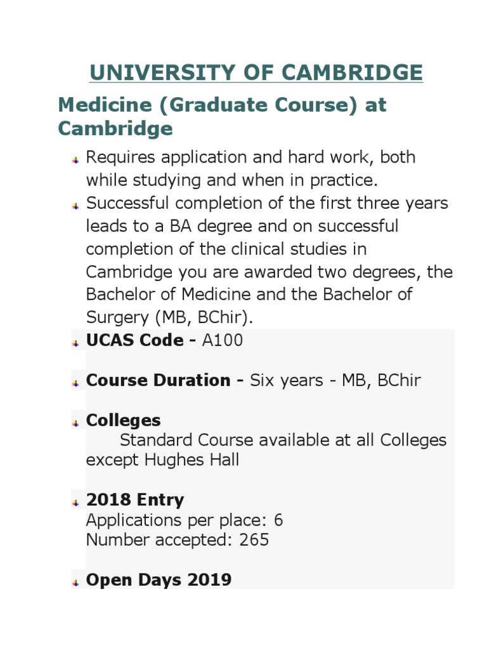Click the bold "UCAS Code -" label
The image size is (487, 650).
click(x=141, y=340)
